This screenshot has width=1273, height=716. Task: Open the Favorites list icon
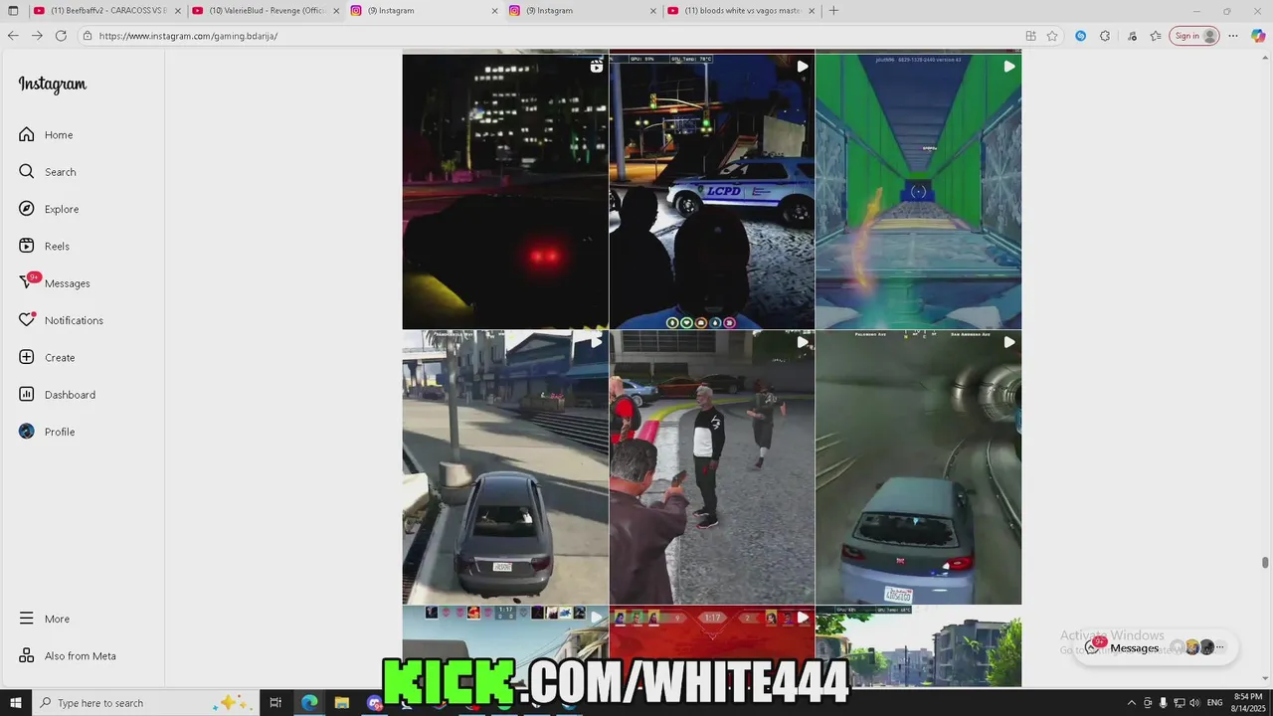coord(1156,36)
